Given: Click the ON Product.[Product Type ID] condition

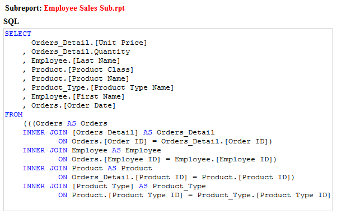Looking at the screenshot, I should pyautogui.click(x=194, y=196).
